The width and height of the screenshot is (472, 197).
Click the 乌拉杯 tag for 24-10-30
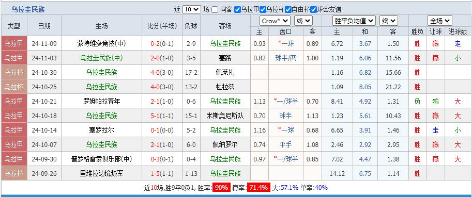(14, 72)
